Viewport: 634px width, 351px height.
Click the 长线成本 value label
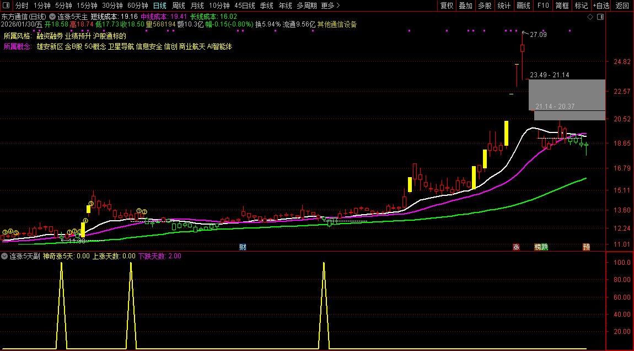click(x=213, y=17)
